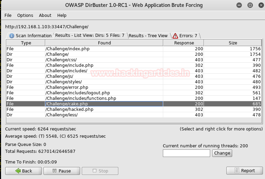
Task: Select the /Challenge/index.php row
Action: pos(134,49)
